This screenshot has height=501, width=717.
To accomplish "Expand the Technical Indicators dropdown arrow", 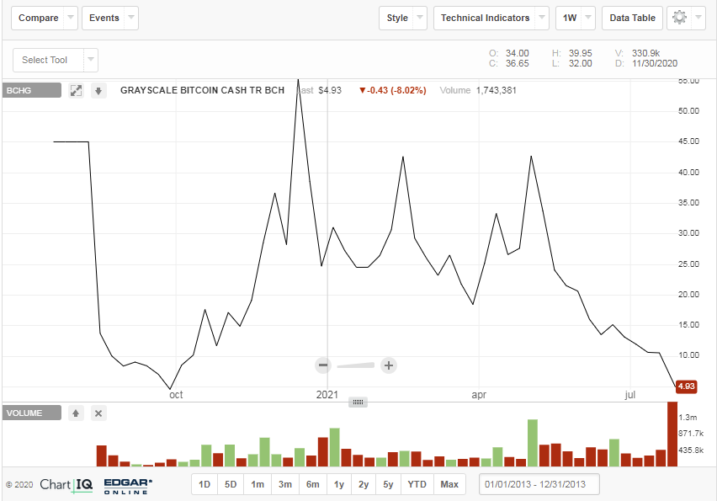I will [542, 18].
